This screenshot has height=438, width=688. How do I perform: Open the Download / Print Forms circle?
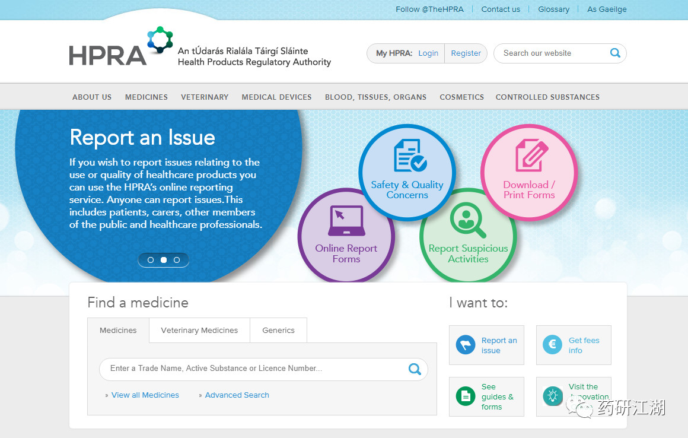coord(529,173)
